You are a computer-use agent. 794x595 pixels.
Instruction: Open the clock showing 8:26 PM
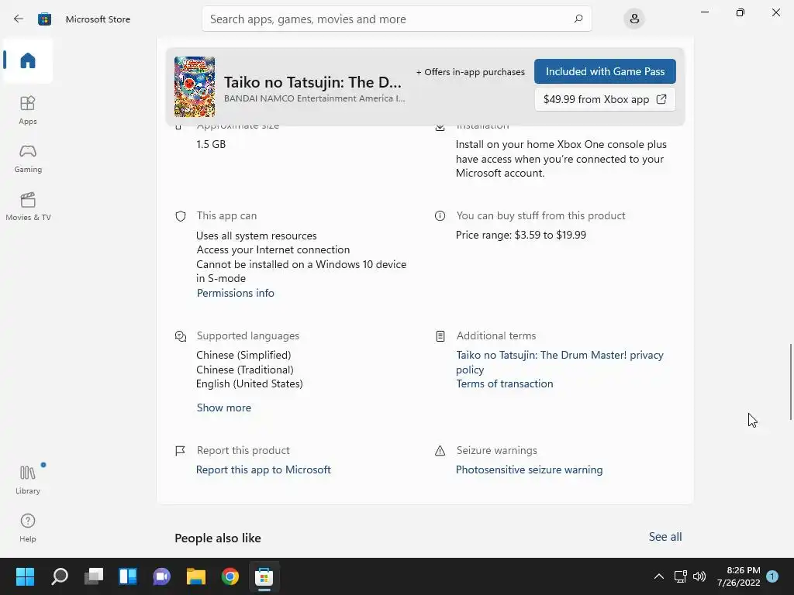pyautogui.click(x=738, y=576)
